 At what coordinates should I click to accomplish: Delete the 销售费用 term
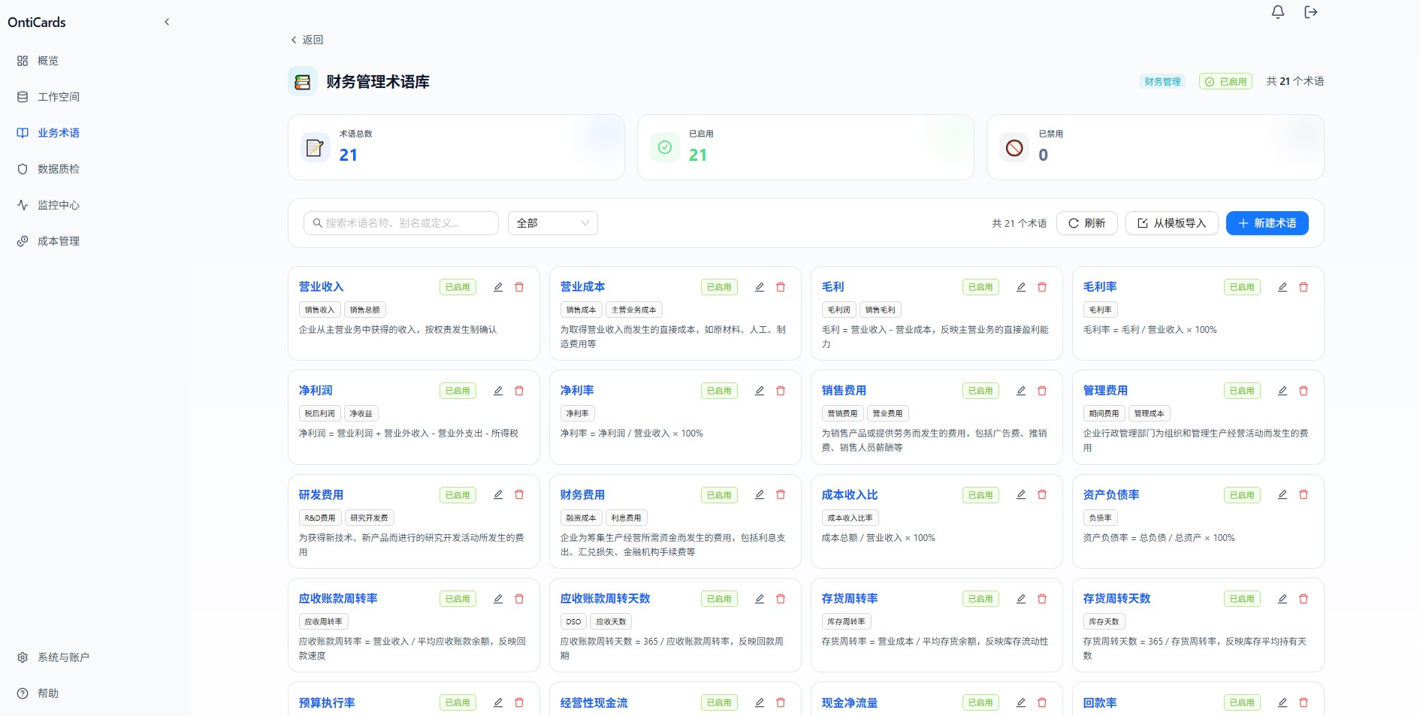click(1042, 391)
